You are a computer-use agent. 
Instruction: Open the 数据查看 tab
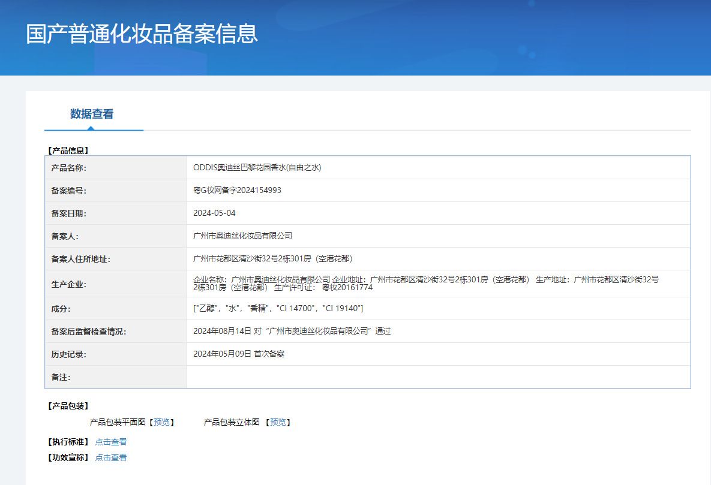[92, 115]
